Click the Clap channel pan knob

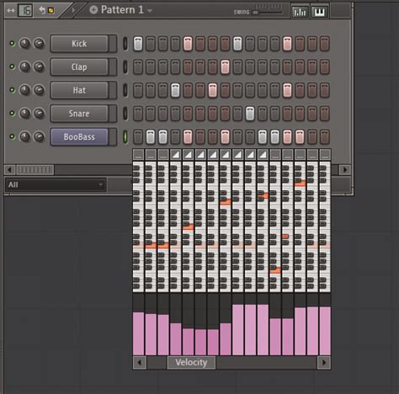[x=25, y=67]
